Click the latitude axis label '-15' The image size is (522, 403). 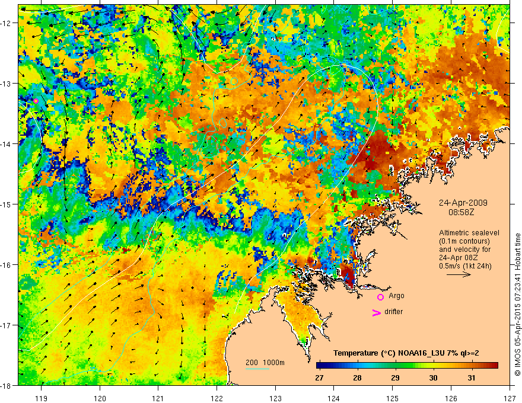point(7,204)
